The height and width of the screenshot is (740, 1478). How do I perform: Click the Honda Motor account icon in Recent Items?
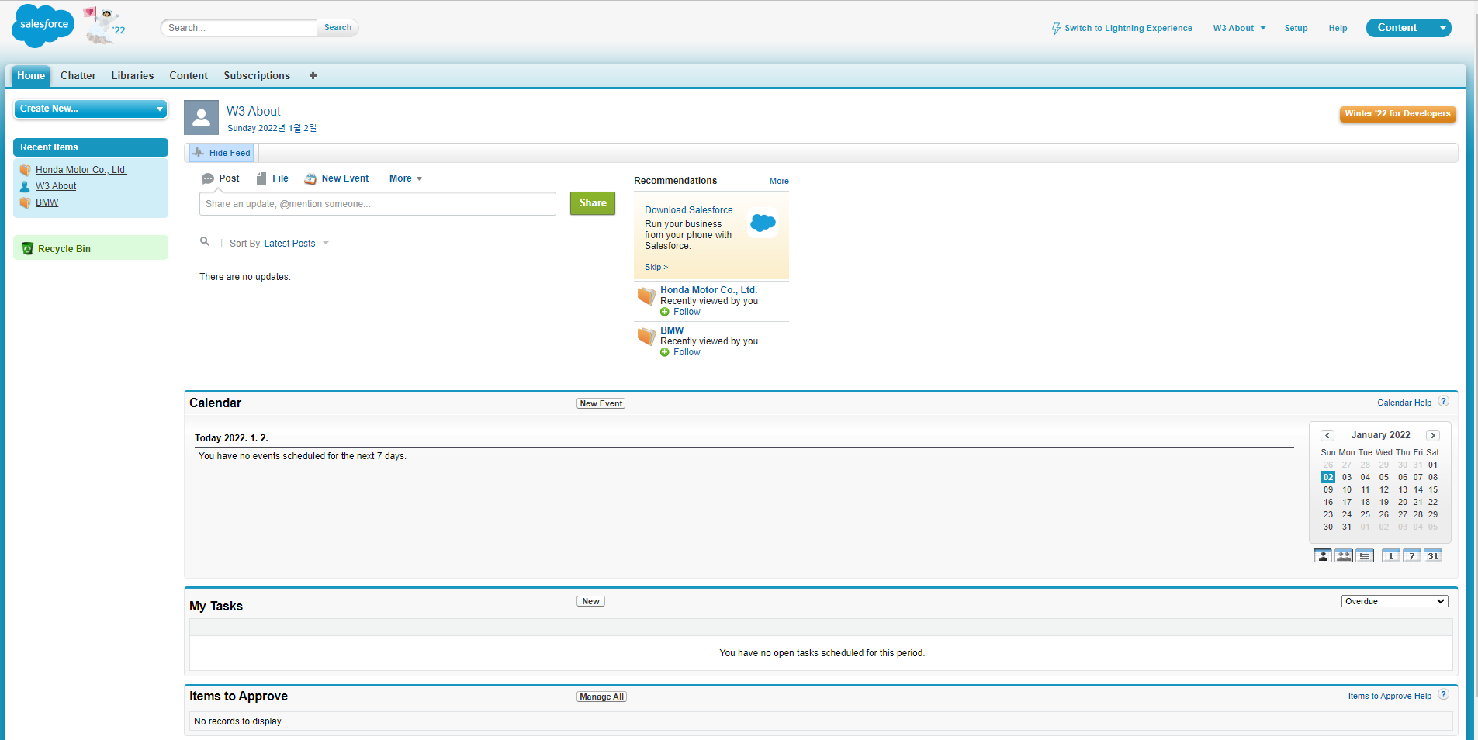[x=25, y=170]
